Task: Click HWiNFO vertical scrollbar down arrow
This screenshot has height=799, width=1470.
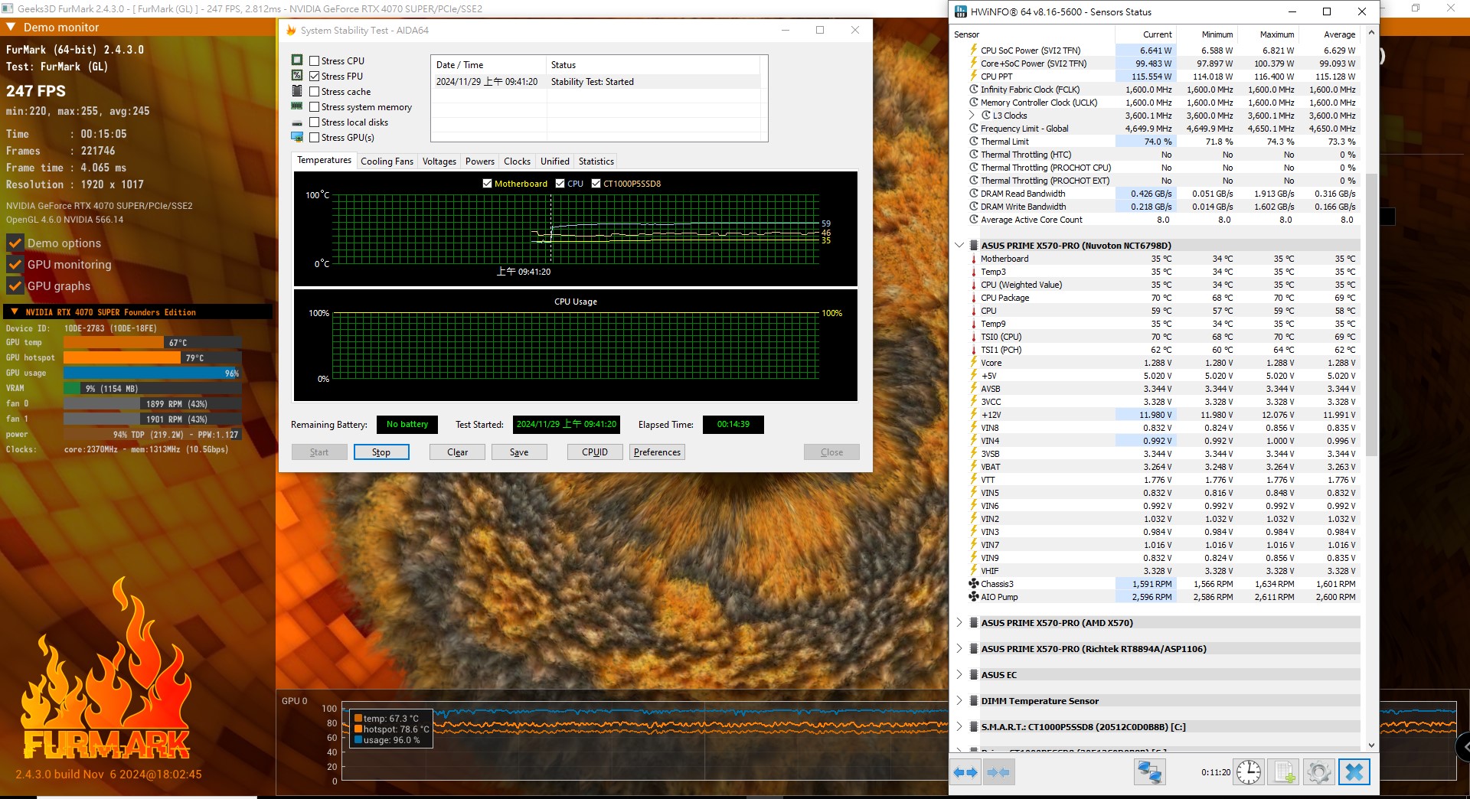Action: pos(1371,745)
